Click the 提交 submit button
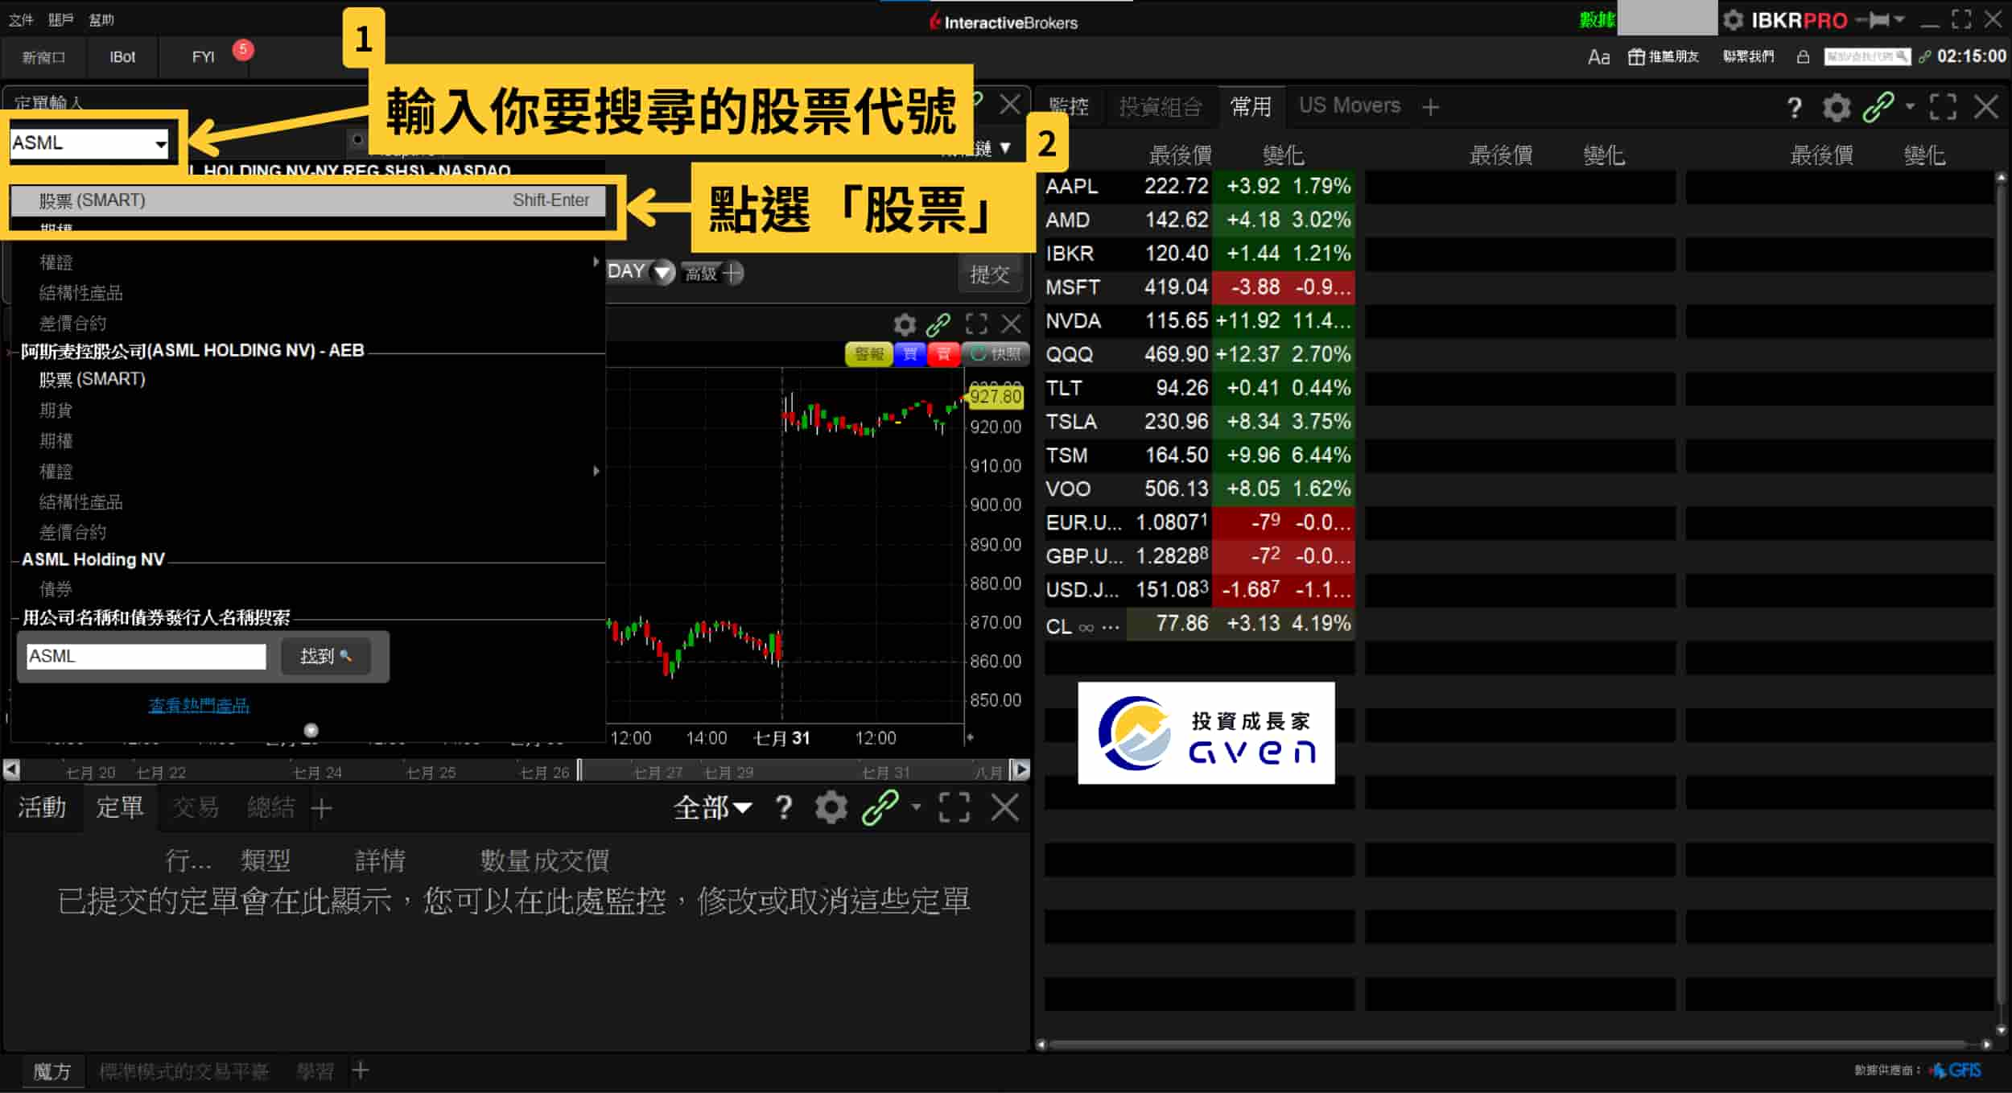The height and width of the screenshot is (1093, 2012). pos(990,274)
